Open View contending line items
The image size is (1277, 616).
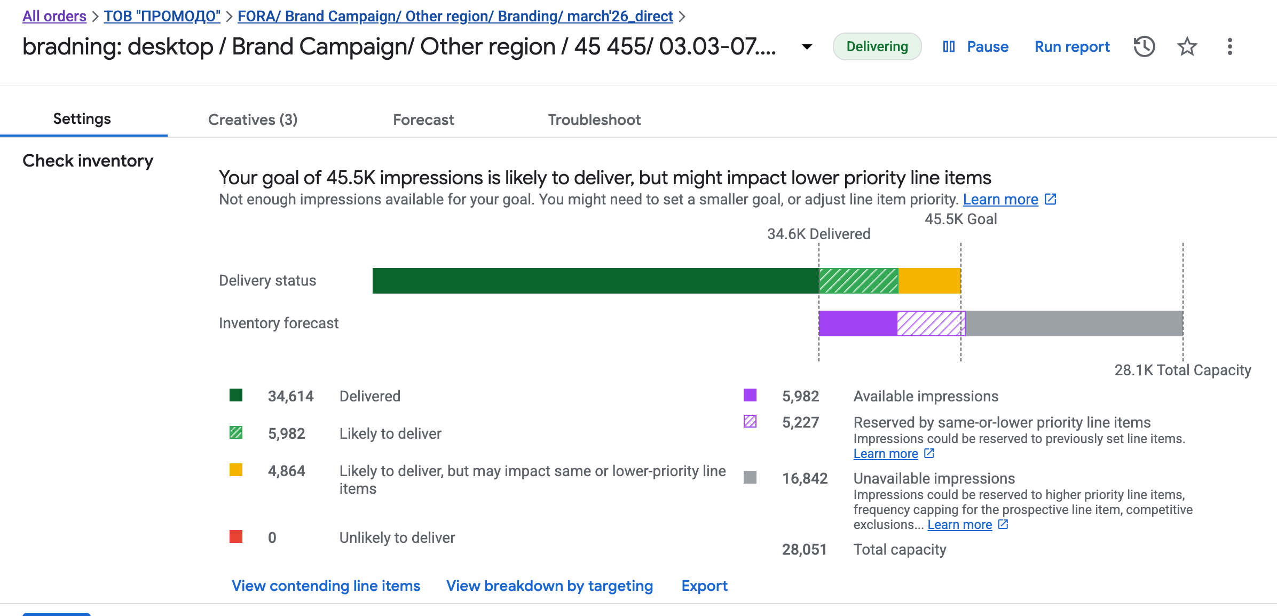click(x=326, y=586)
